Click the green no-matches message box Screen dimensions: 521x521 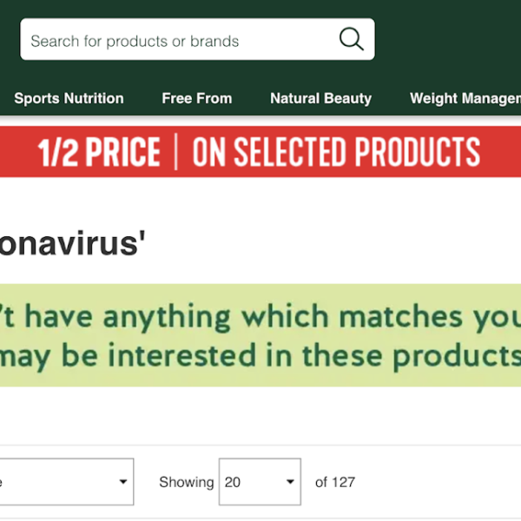[x=260, y=334]
